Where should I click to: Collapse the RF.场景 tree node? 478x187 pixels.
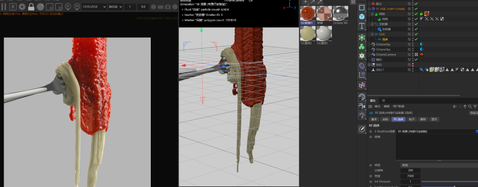[369, 9]
